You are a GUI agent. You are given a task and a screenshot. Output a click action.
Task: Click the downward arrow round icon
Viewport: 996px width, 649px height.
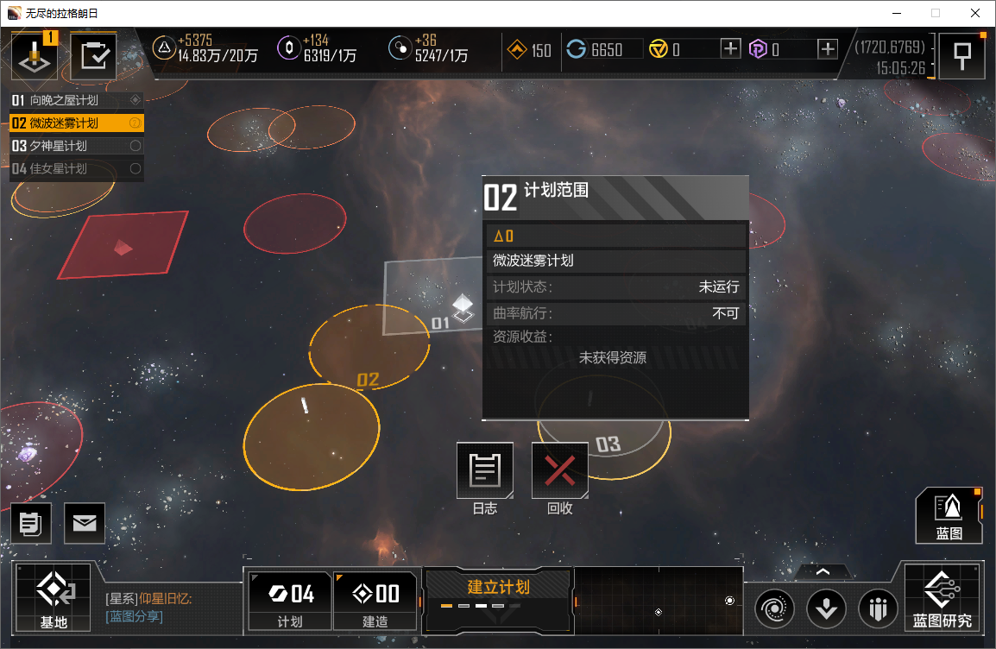click(x=826, y=609)
